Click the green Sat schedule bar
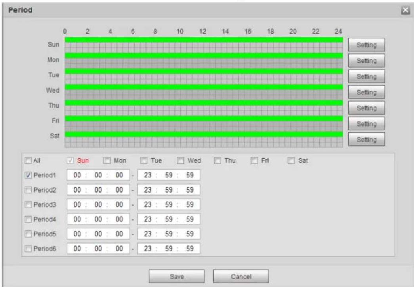This screenshot has width=414, height=287. [x=204, y=134]
